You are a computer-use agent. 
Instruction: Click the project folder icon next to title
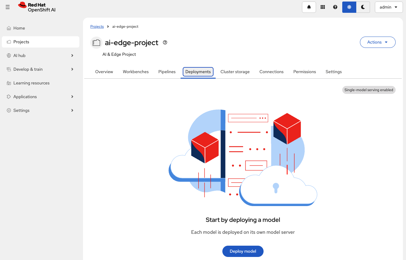pos(96,43)
